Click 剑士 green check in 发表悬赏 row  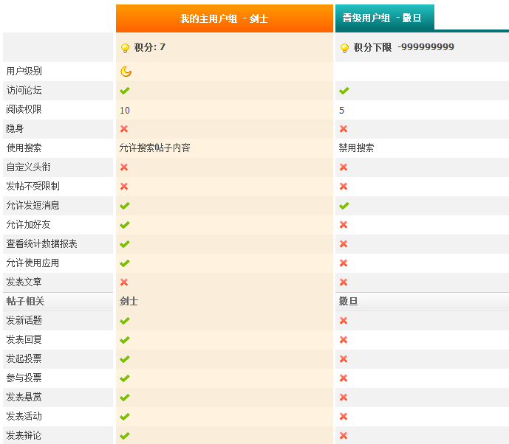tap(125, 398)
